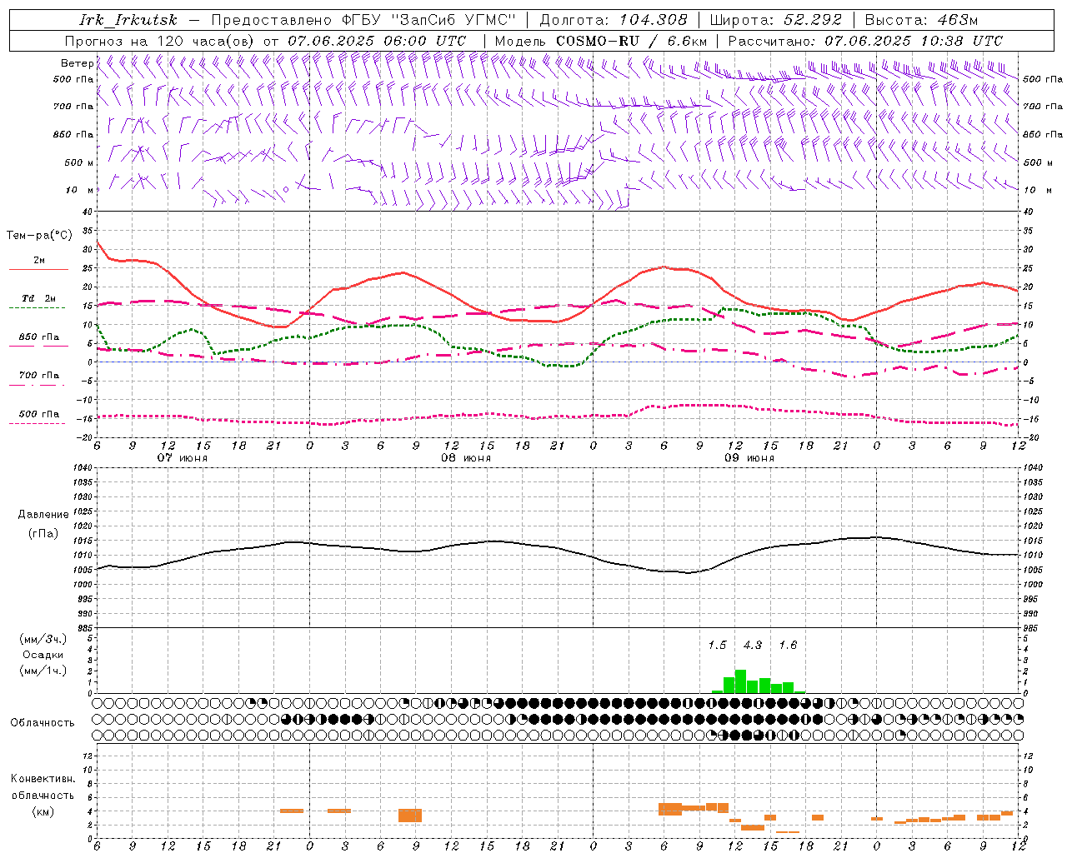Click the "Irk_Irkutsk" station title
This screenshot has height=853, width=1067.
pos(128,20)
